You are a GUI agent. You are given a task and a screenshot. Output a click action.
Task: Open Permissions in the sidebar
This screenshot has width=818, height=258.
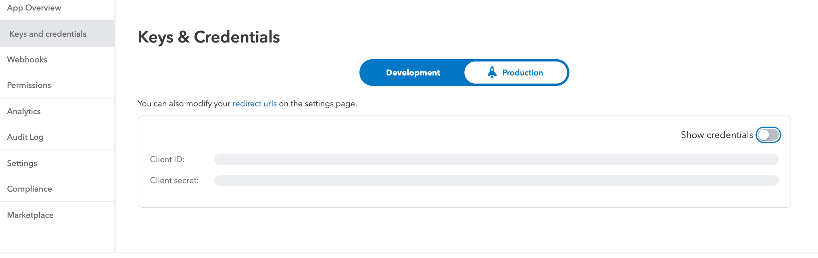(x=29, y=85)
